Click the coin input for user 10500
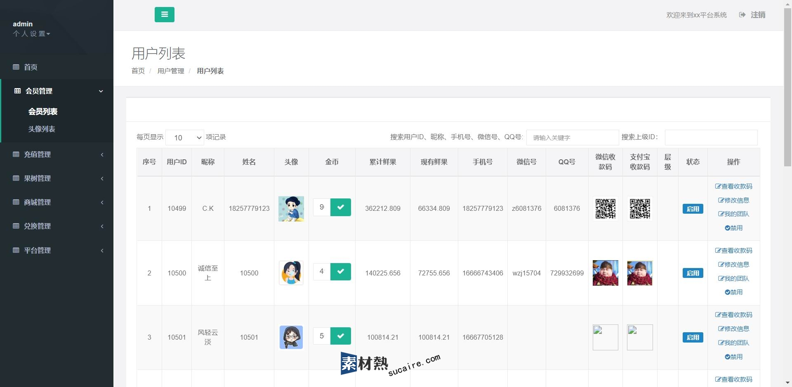The width and height of the screenshot is (792, 387). (x=322, y=271)
